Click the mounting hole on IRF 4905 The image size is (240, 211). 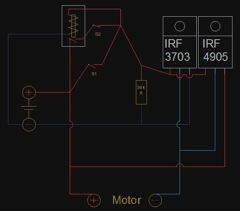click(x=215, y=26)
